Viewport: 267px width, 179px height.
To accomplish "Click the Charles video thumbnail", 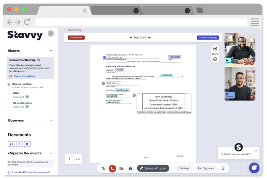I will click(x=240, y=84).
